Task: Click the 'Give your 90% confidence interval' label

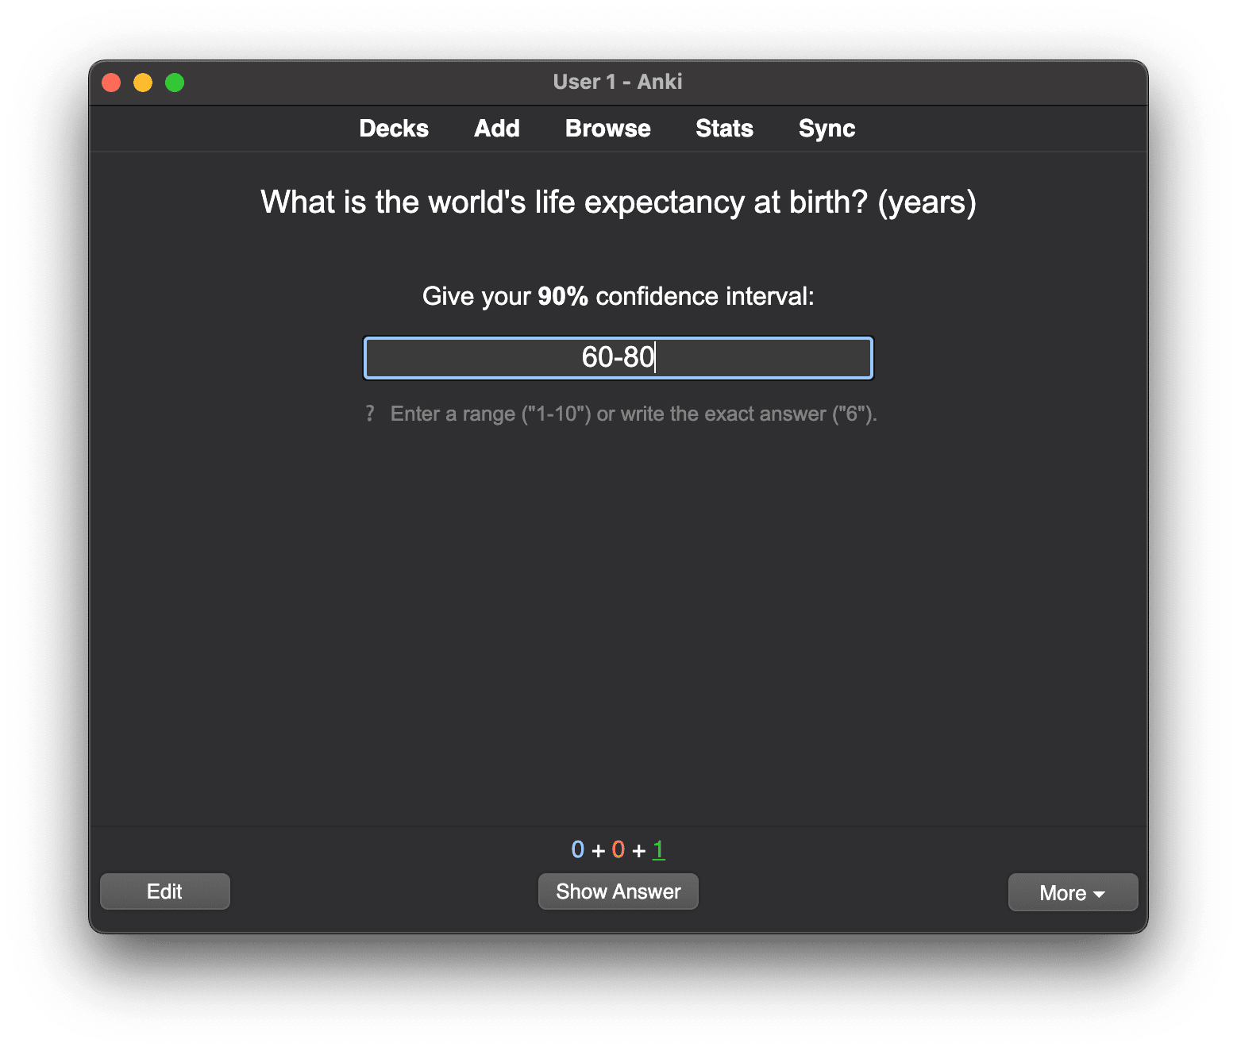Action: click(618, 296)
